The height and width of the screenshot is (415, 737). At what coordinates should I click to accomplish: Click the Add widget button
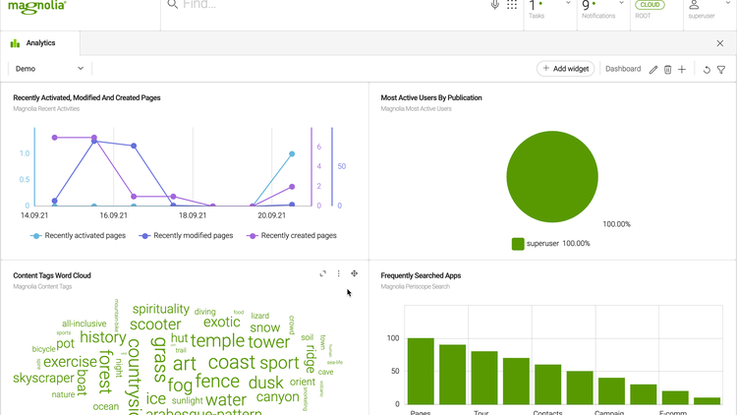coord(566,69)
